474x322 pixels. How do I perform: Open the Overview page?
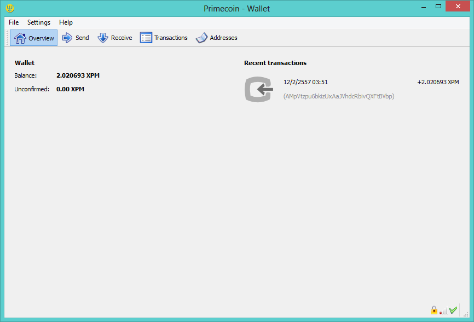[33, 38]
